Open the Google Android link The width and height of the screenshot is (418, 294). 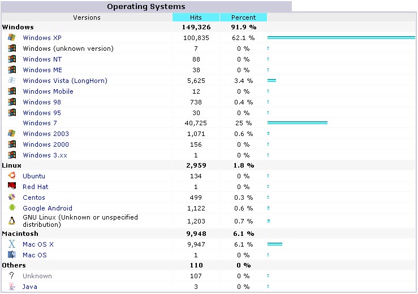(48, 208)
